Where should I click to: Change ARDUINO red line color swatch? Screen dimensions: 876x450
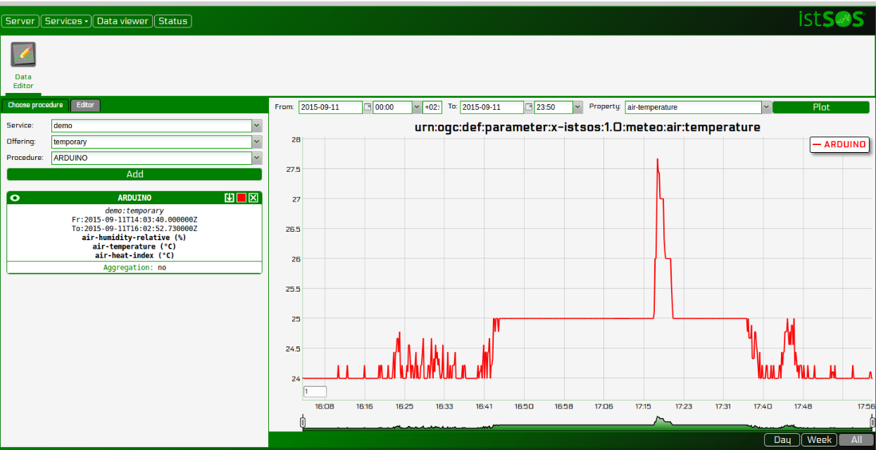click(x=241, y=198)
